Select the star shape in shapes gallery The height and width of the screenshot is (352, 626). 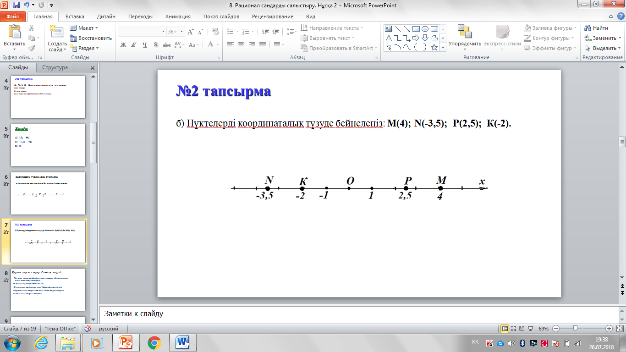[x=434, y=47]
